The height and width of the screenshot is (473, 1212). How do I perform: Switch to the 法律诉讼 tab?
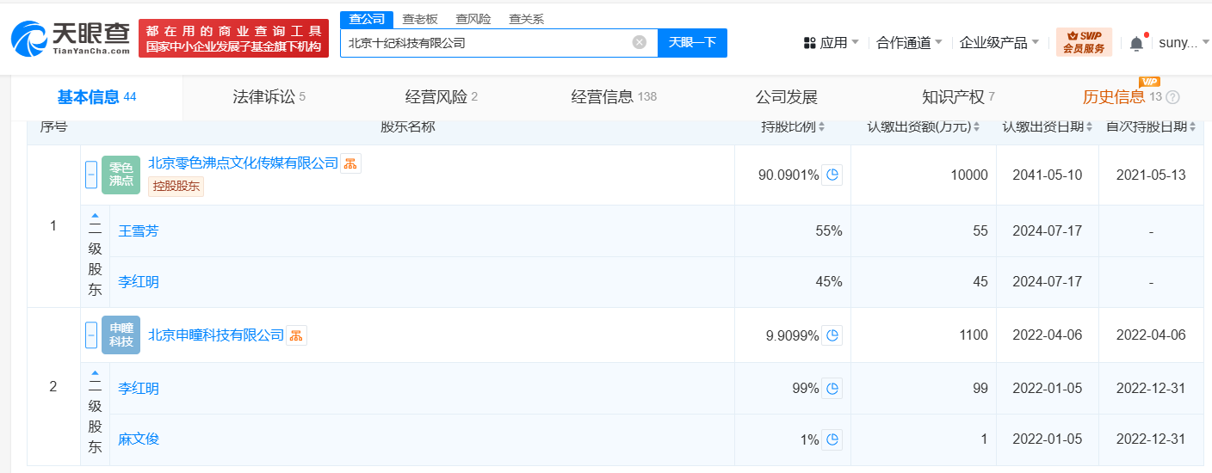tap(269, 97)
